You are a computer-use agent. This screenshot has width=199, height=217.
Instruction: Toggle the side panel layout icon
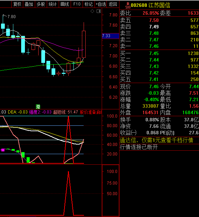pyautogui.click(x=99, y=11)
